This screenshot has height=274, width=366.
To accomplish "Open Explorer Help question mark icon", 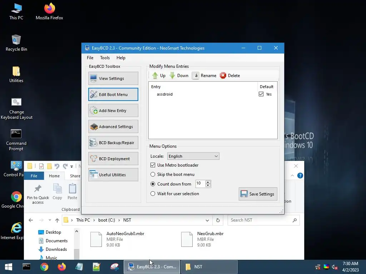I will pos(300,176).
